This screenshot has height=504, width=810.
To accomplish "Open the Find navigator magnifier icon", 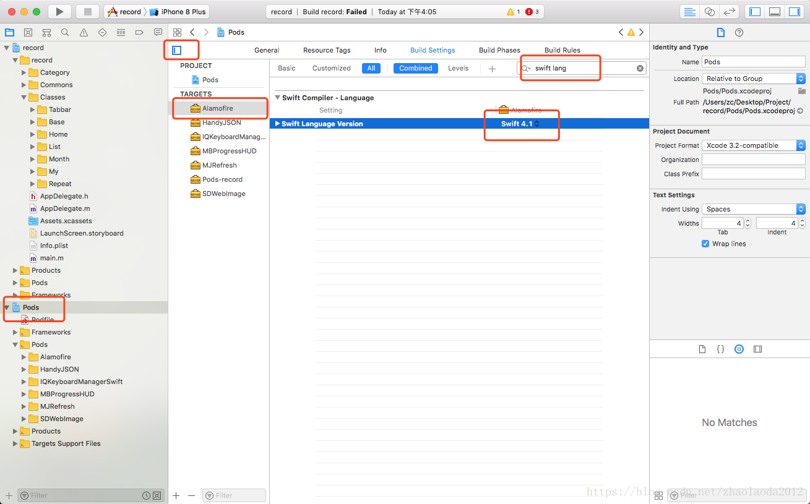I will 65,32.
